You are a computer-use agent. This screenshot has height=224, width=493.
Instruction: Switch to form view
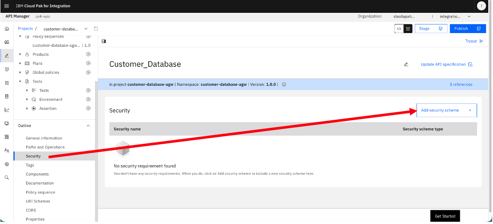[x=408, y=29]
